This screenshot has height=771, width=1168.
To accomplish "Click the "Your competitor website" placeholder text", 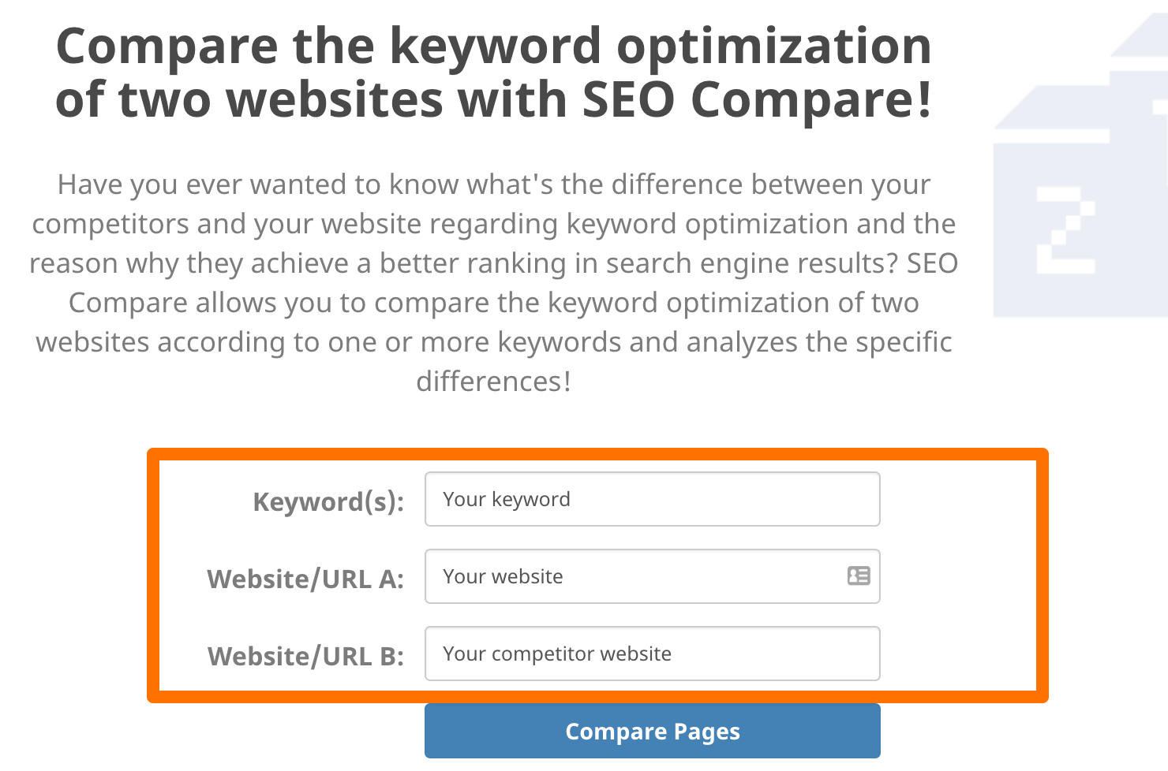I will point(557,654).
